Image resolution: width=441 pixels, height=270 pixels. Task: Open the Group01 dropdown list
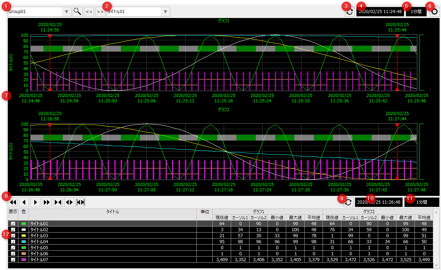pyautogui.click(x=66, y=12)
